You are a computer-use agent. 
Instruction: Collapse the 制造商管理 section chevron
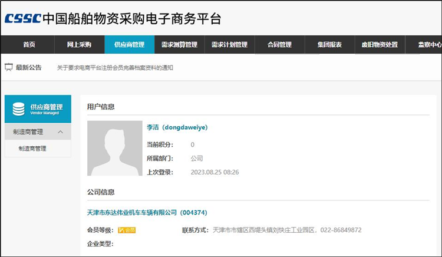[60, 132]
